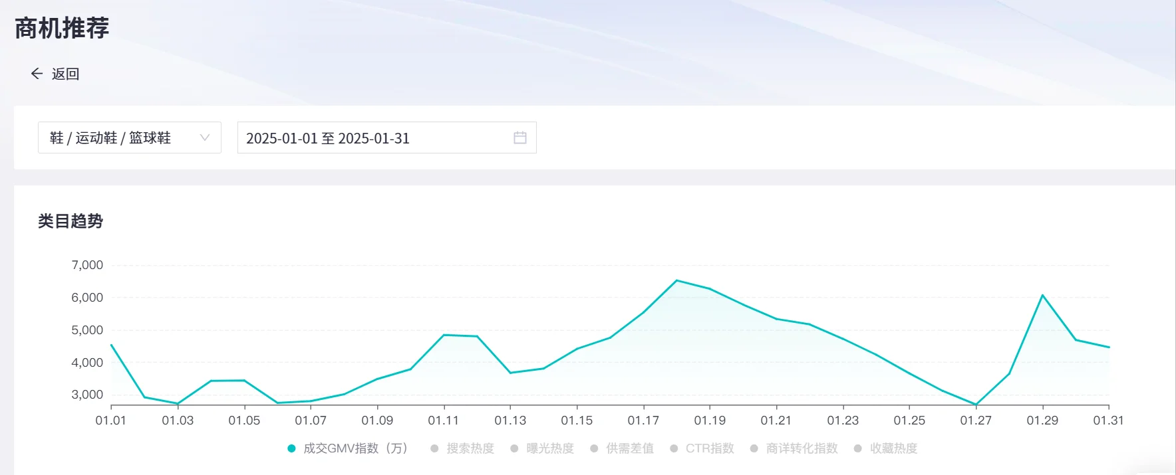Screen dimensions: 1176x475
Task: Click the 商机推荐 page title
Action: [62, 28]
